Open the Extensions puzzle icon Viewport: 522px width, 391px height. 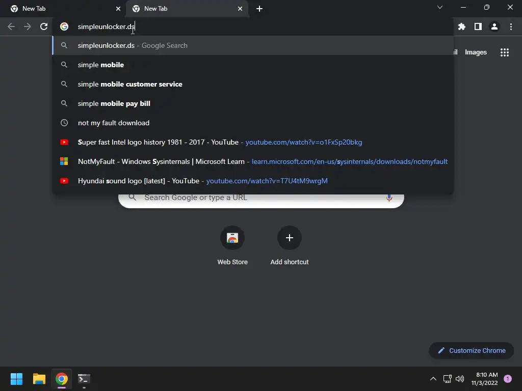tap(462, 26)
